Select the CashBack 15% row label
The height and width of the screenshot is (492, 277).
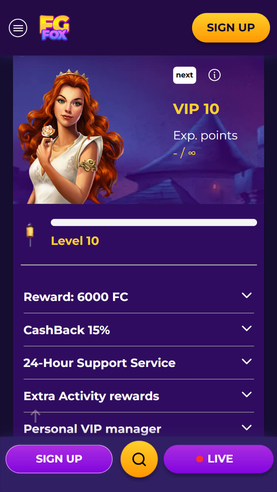click(x=67, y=330)
